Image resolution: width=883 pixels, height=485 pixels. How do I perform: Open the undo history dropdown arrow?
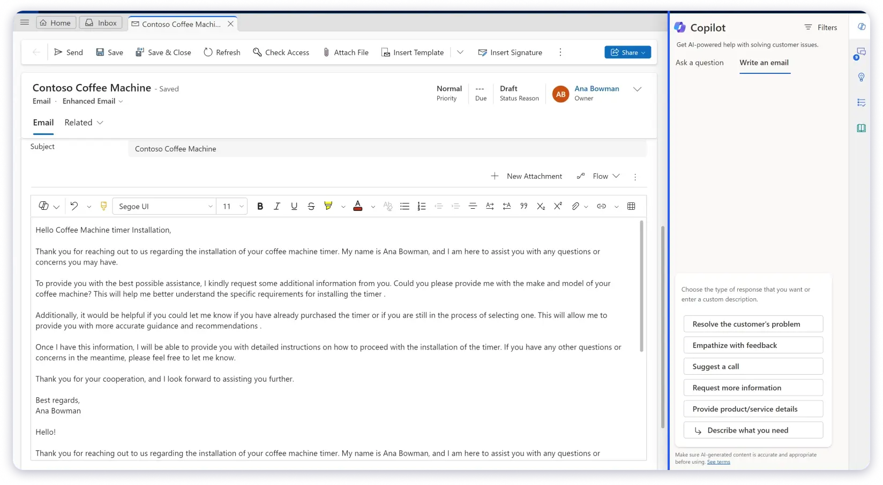click(x=89, y=207)
